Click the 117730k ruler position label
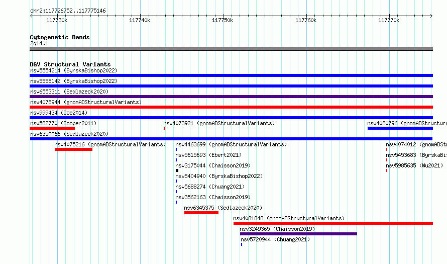Image resolution: width=447 pixels, height=264 pixels. click(57, 20)
